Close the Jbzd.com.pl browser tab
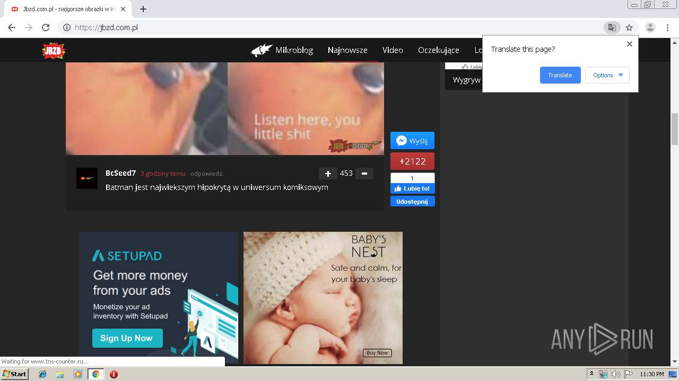The width and height of the screenshot is (679, 381). pos(123,9)
